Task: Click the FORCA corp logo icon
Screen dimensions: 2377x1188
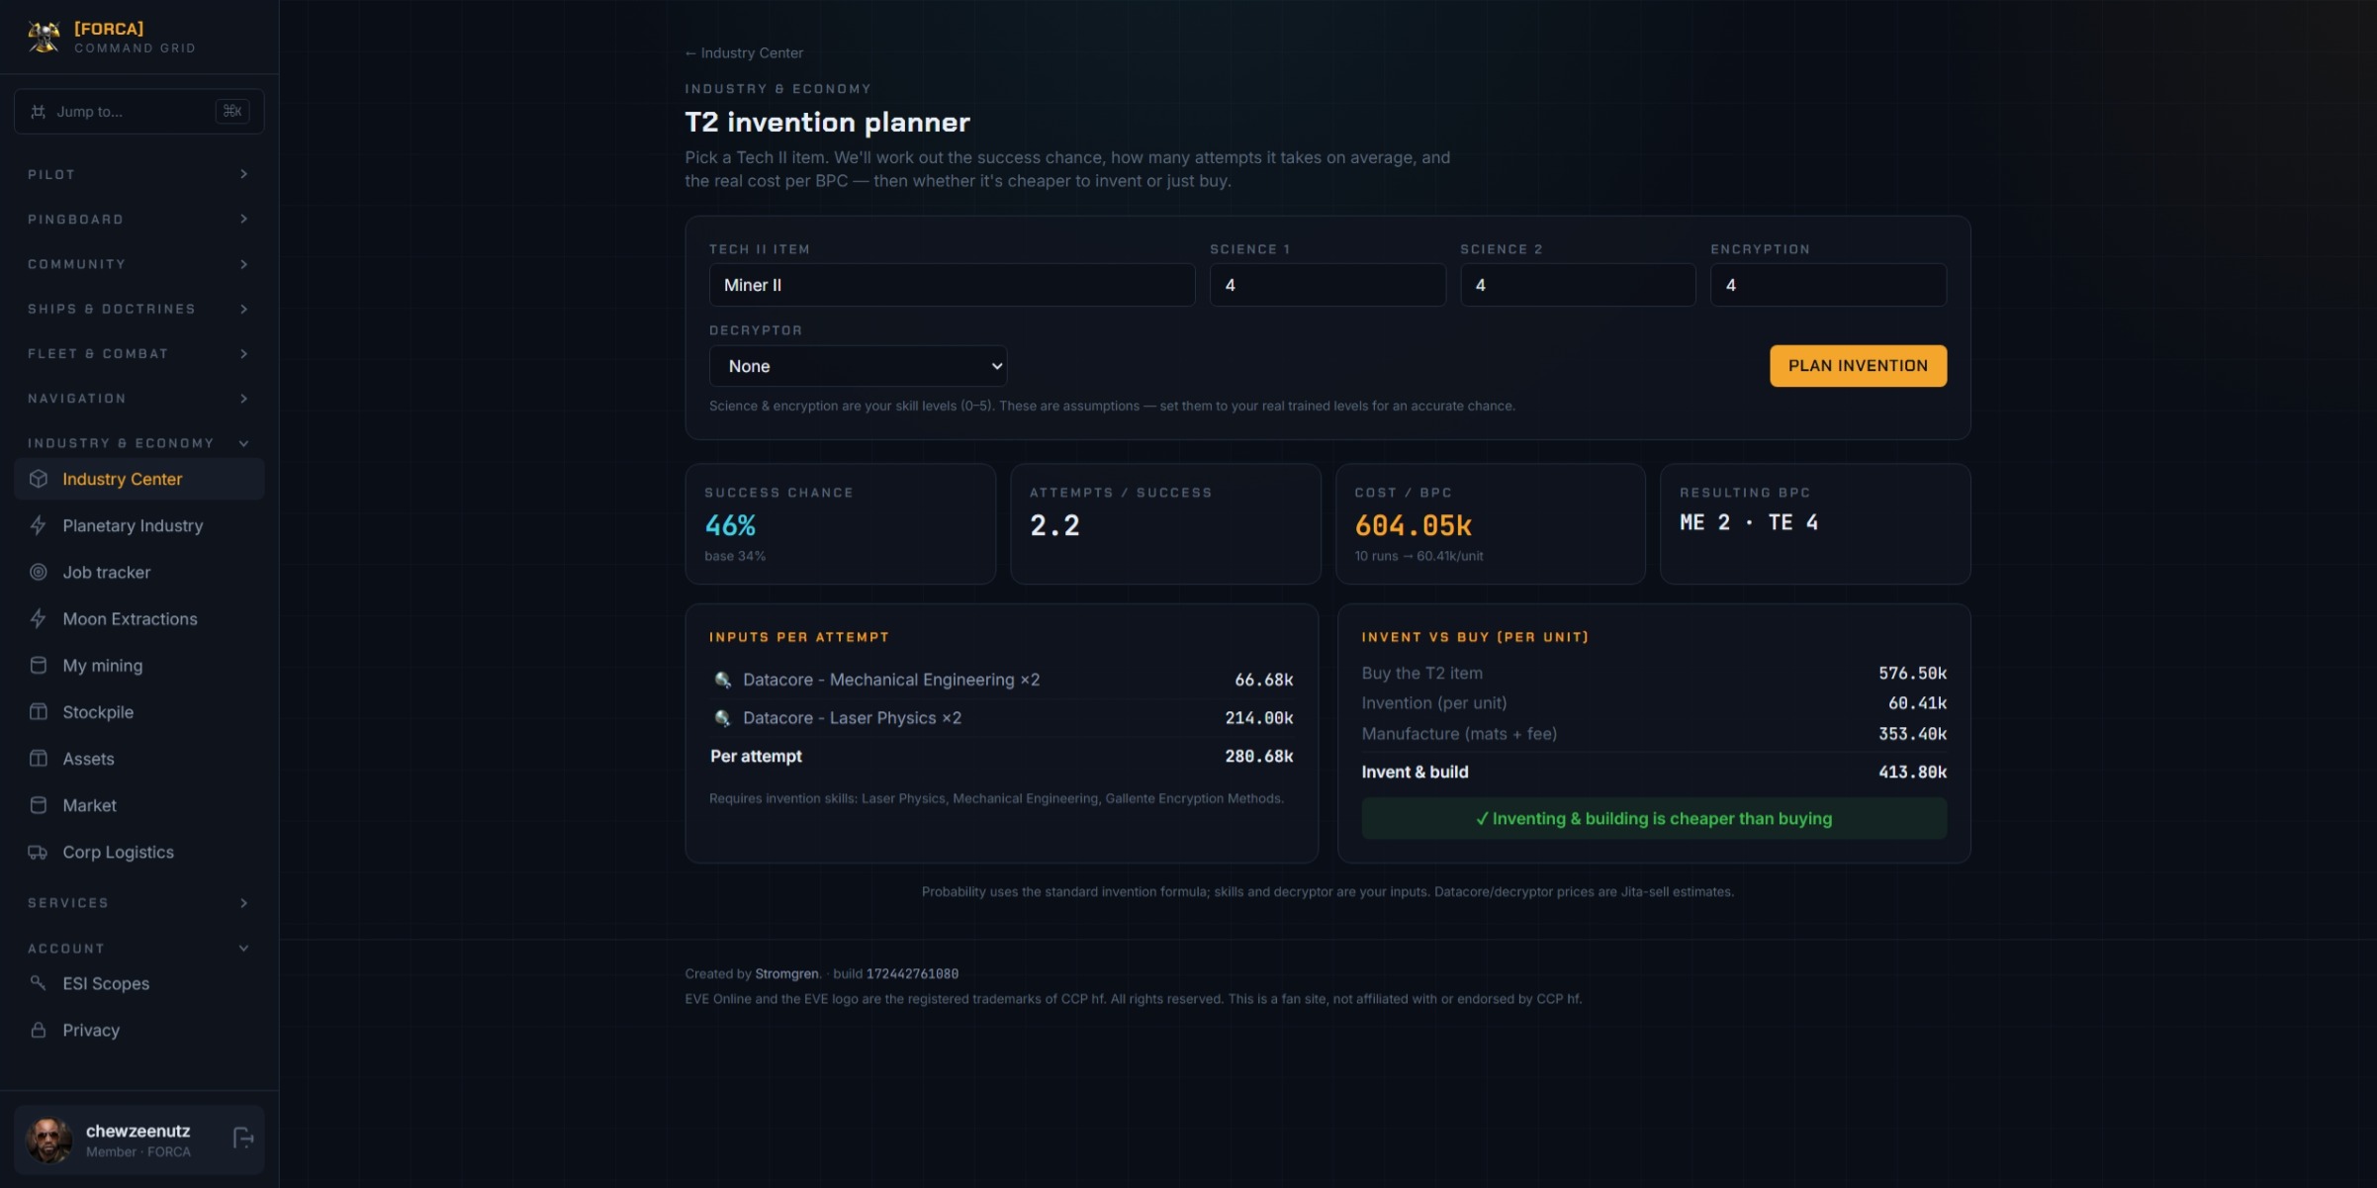Action: click(44, 37)
